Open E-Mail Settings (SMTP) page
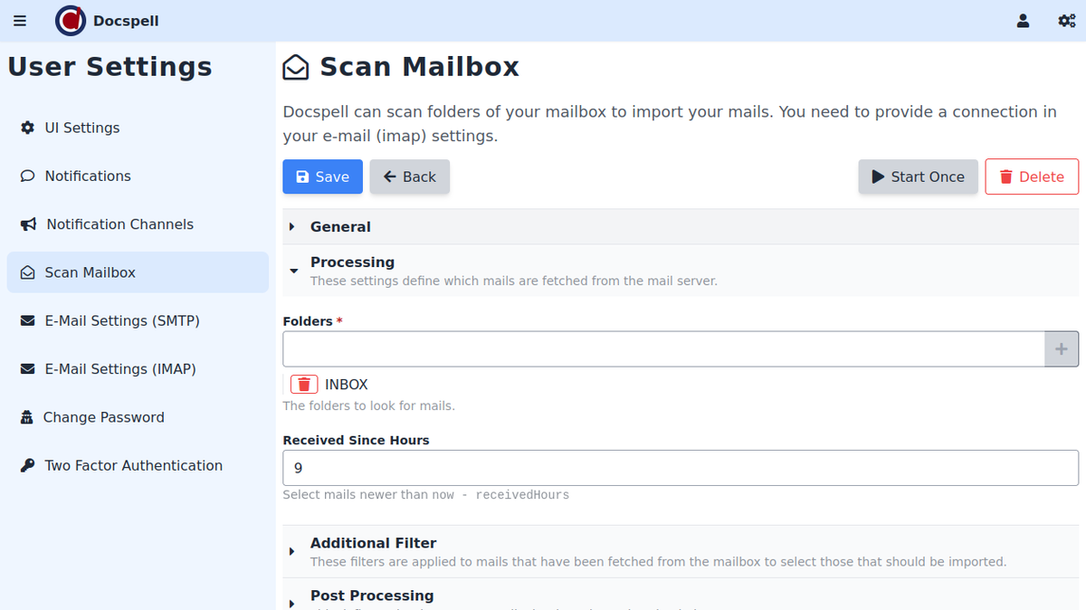 pyautogui.click(x=121, y=321)
